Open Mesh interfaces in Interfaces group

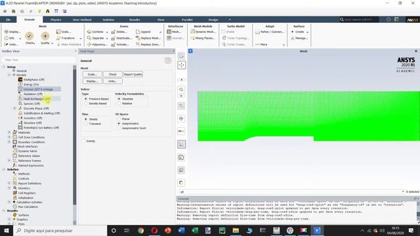click(174, 31)
